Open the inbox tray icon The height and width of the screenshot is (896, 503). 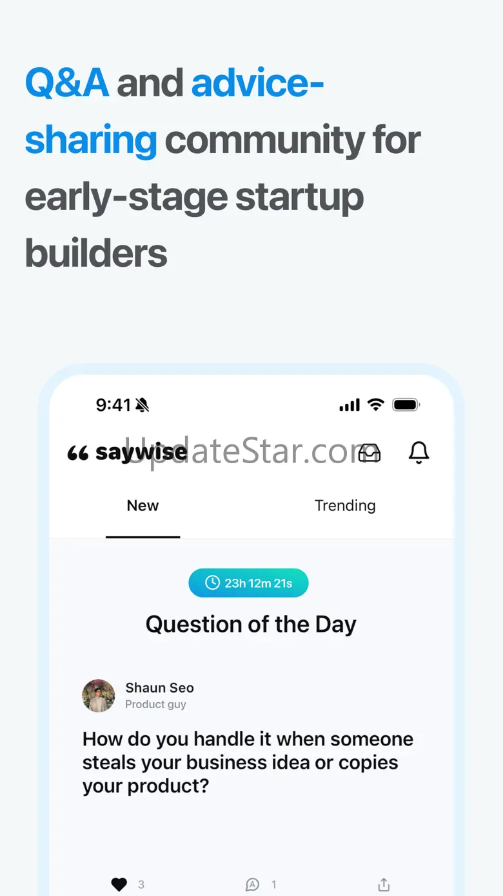click(x=370, y=452)
